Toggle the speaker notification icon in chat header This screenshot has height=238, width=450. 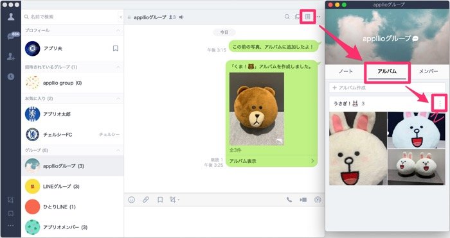pyautogui.click(x=181, y=17)
